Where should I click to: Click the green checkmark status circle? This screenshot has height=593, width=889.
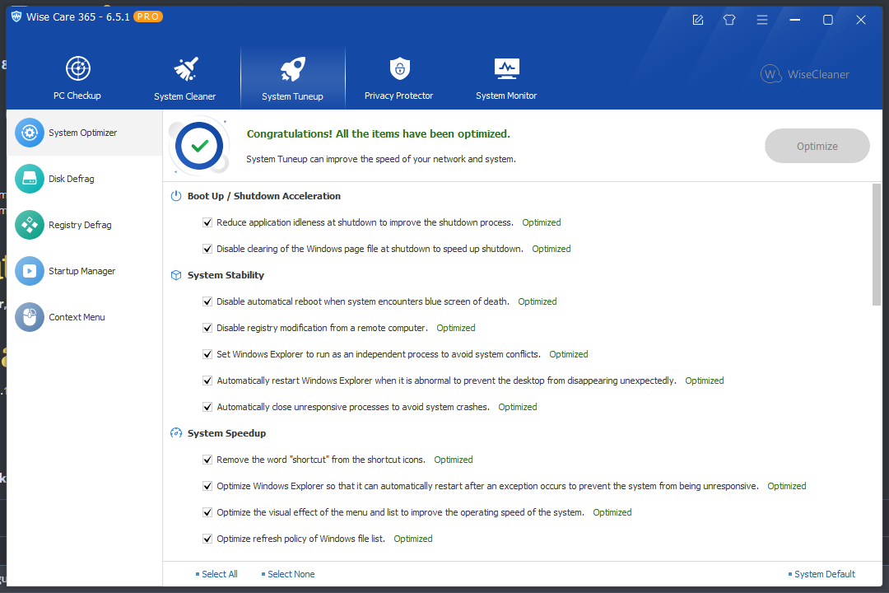tap(199, 146)
